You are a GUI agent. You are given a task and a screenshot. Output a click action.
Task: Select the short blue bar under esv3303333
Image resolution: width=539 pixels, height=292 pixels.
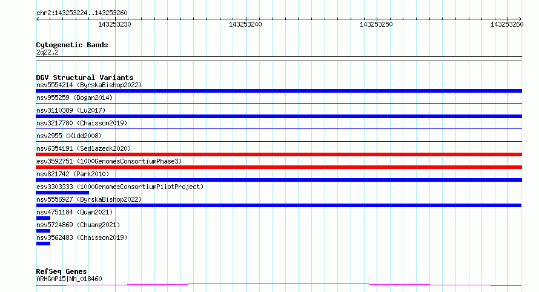[x=62, y=193]
